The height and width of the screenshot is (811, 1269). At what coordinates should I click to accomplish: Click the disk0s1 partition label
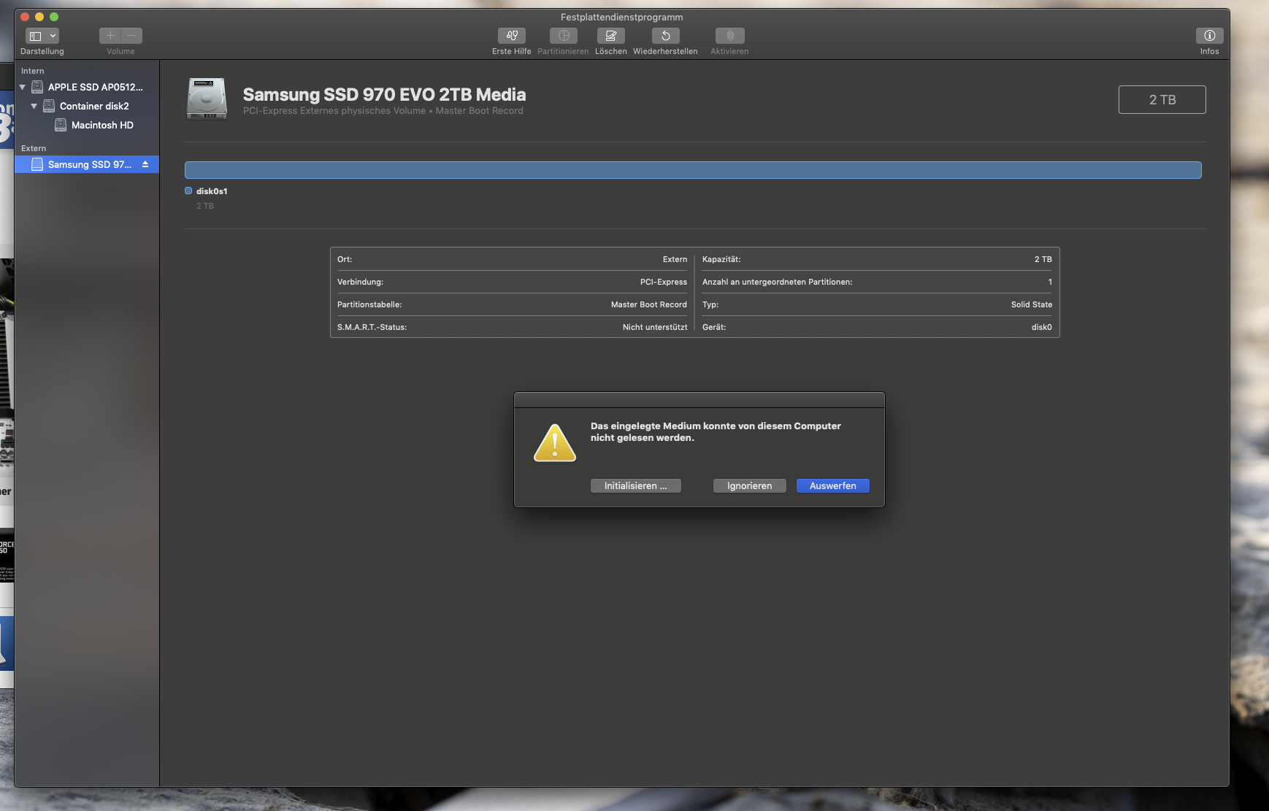212,191
